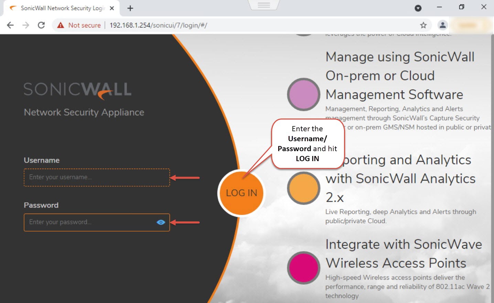Click the address bar URL text
The height and width of the screenshot is (303, 494).
[x=158, y=25]
